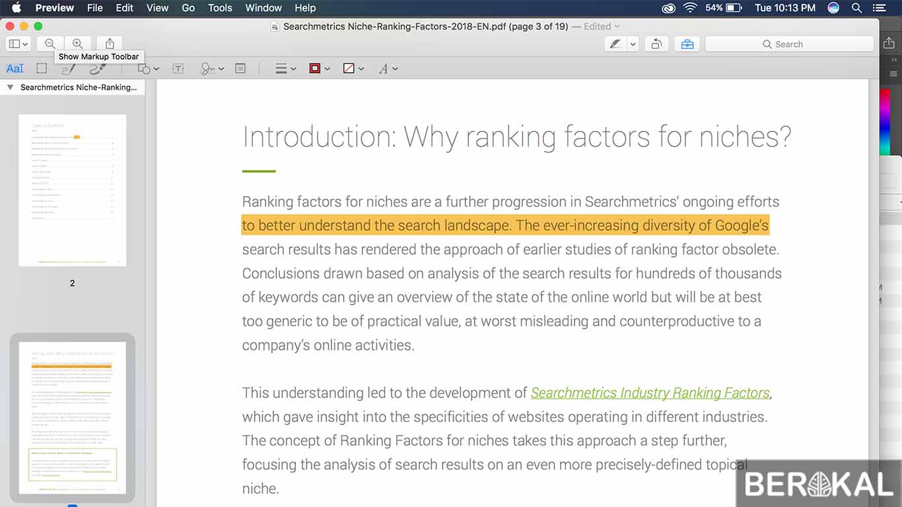Click the Introduction heading text
The width and height of the screenshot is (902, 507).
pyautogui.click(x=517, y=137)
